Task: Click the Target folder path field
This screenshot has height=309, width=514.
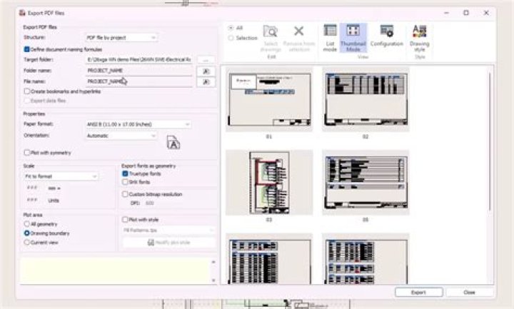Action: pyautogui.click(x=138, y=60)
